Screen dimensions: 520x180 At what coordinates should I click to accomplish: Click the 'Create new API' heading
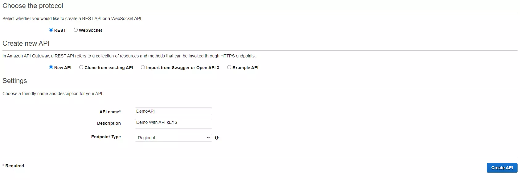pos(26,44)
